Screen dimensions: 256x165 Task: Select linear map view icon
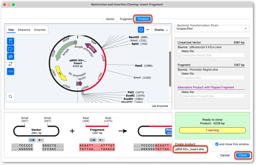(x=148, y=30)
